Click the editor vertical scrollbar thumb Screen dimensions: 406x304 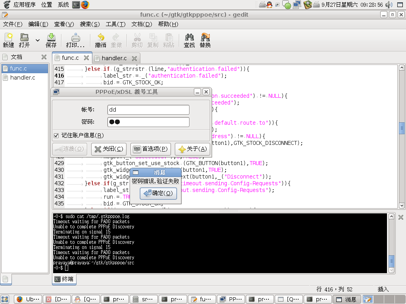[x=402, y=129]
